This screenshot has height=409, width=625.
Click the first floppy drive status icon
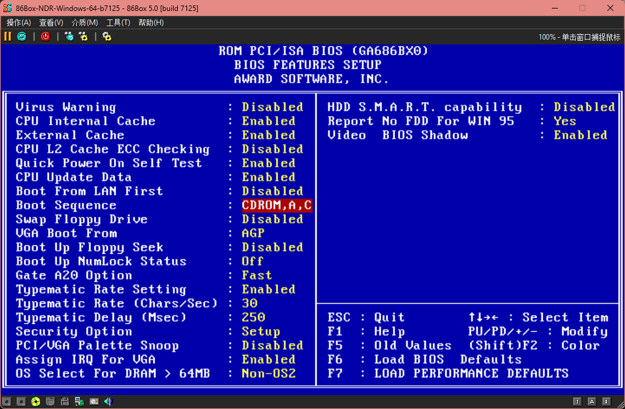(7, 402)
